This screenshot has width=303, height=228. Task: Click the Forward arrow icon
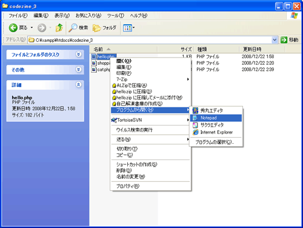pyautogui.click(x=42, y=28)
